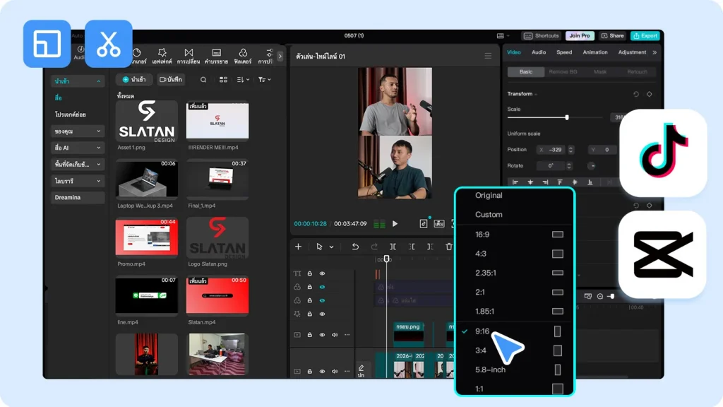
Task: Open the Adjustment inspector tab
Action: [632, 52]
